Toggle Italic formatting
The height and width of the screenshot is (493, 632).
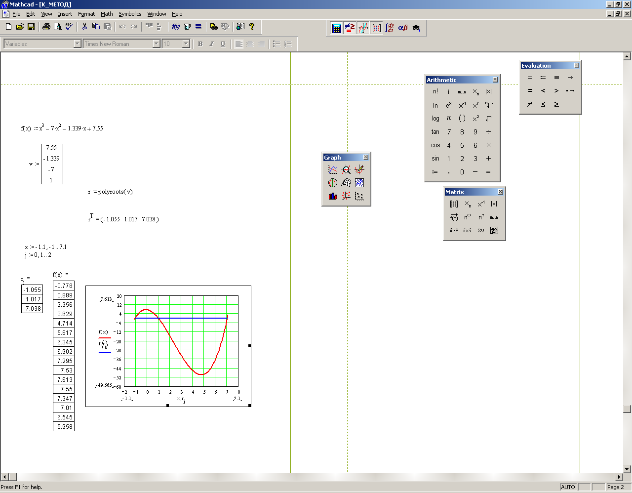211,44
